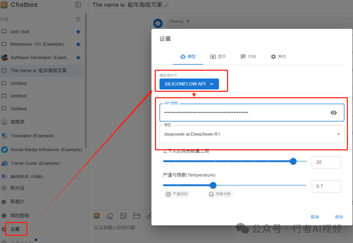Screen dimensions: 353x243
Task: Open the 做图表 conversation
Action: (42, 122)
